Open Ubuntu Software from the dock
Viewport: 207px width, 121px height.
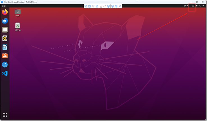(5, 56)
